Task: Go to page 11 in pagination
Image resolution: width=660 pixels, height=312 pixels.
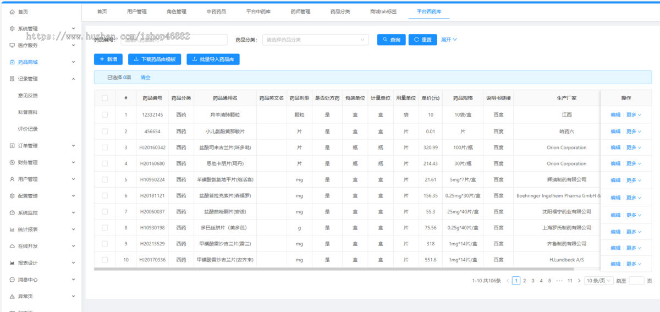Action: [570, 281]
